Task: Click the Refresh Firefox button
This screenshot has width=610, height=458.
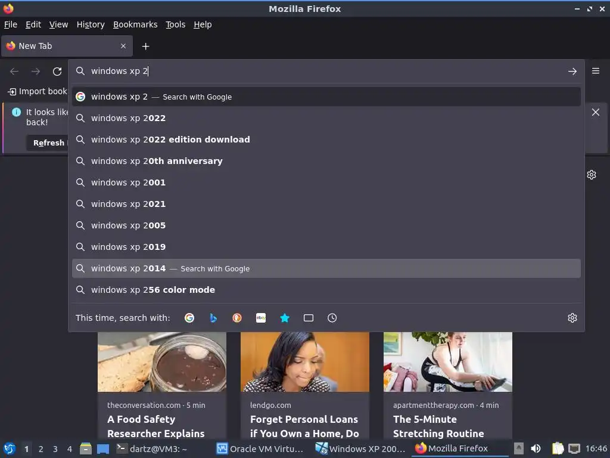Action: point(48,143)
